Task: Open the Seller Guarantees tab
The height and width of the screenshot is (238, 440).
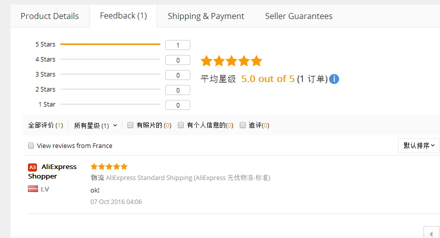Action: click(x=299, y=16)
